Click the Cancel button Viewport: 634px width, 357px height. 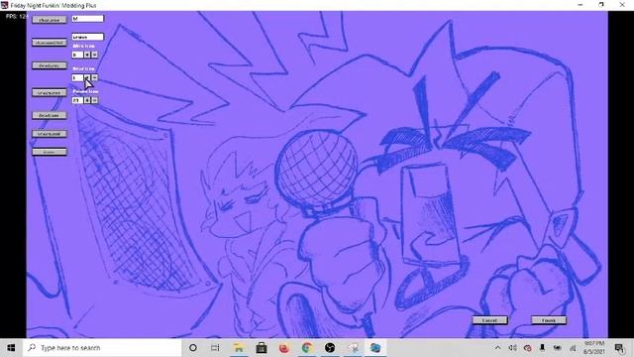pos(489,320)
